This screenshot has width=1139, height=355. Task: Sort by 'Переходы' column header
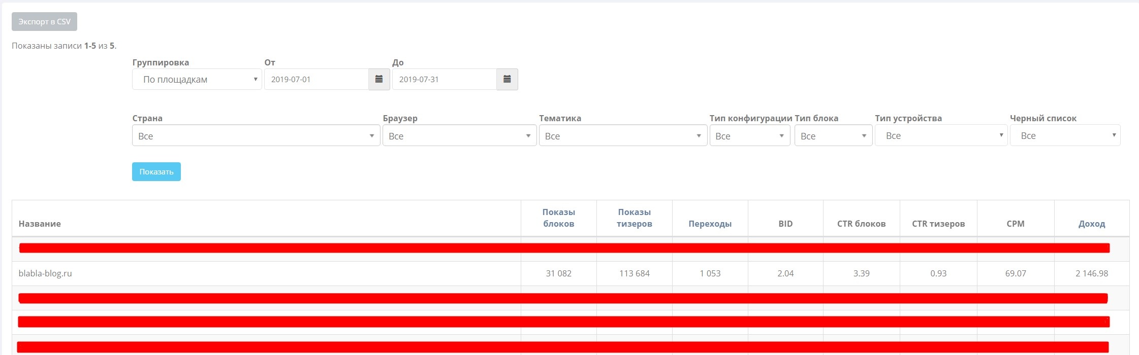click(710, 224)
